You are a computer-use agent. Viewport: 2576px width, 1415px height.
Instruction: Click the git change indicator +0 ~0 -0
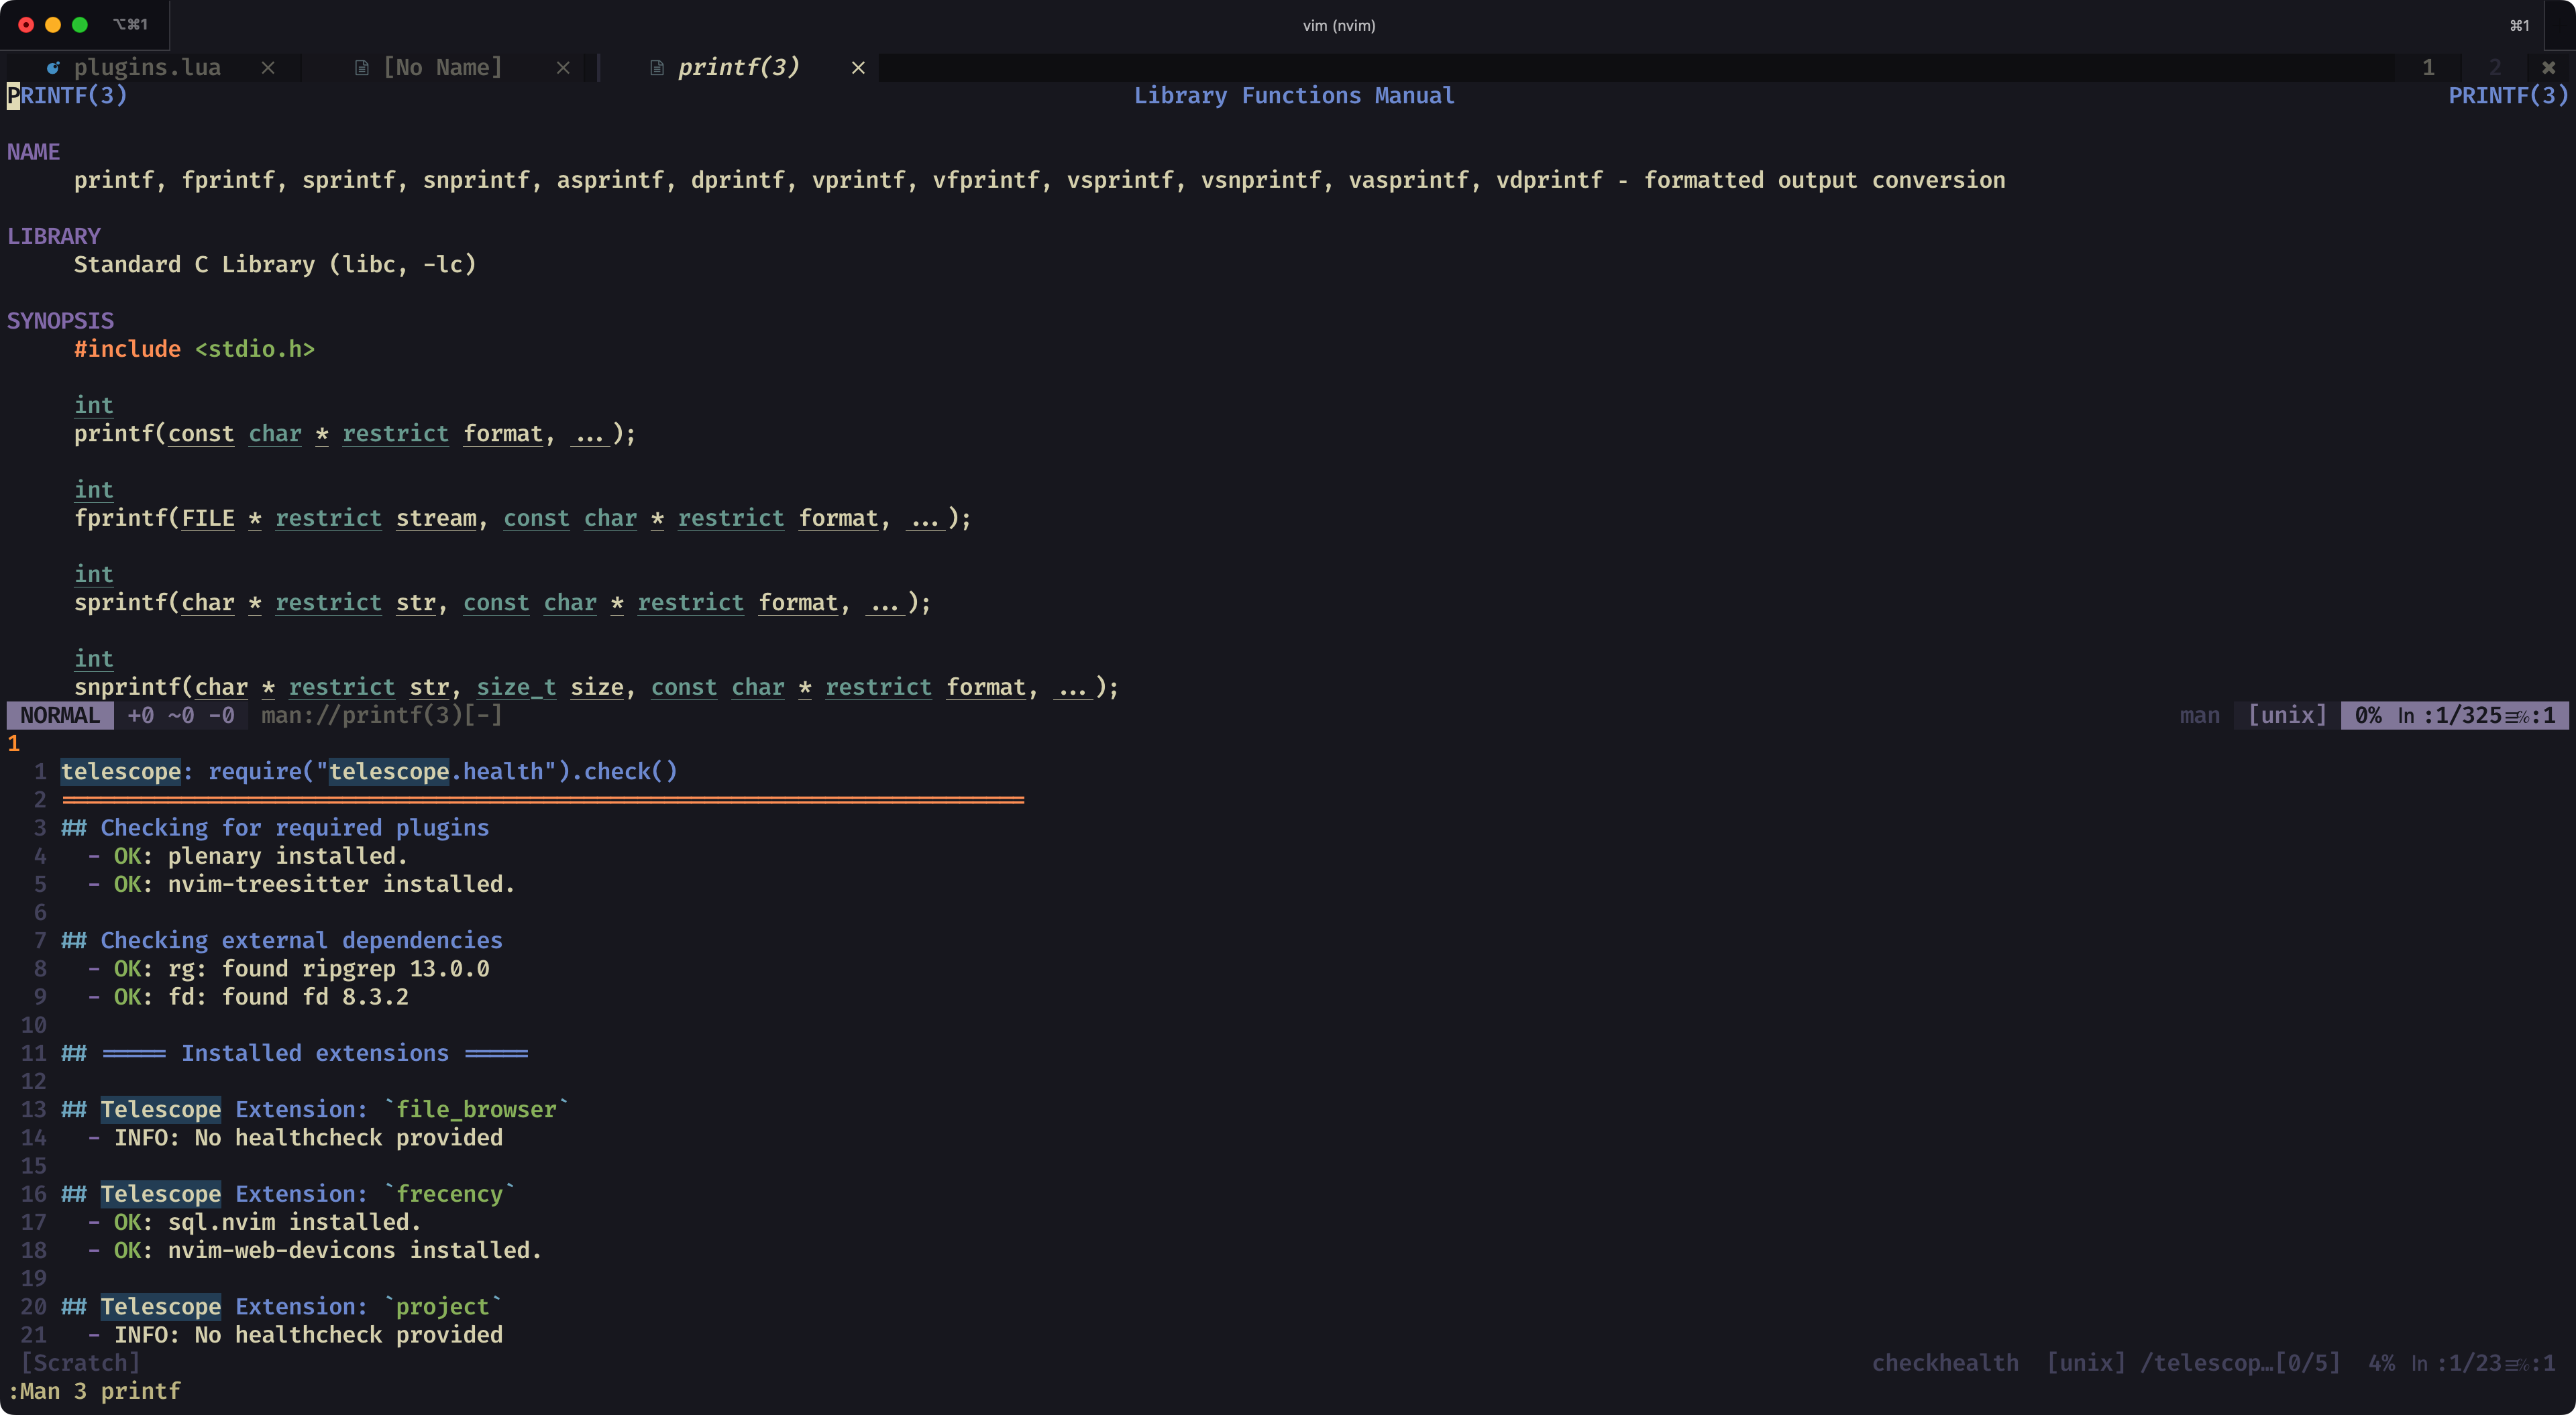point(180,715)
